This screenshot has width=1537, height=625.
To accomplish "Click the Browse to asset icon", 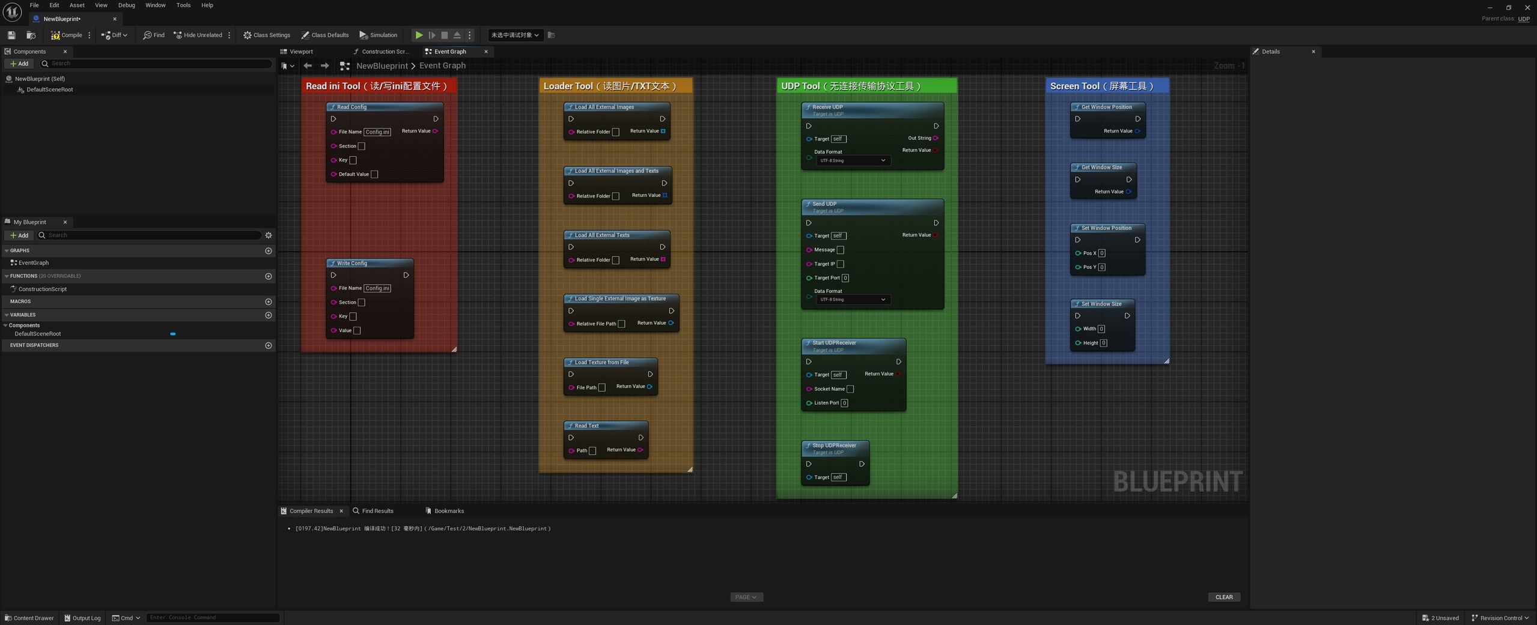I will point(31,35).
